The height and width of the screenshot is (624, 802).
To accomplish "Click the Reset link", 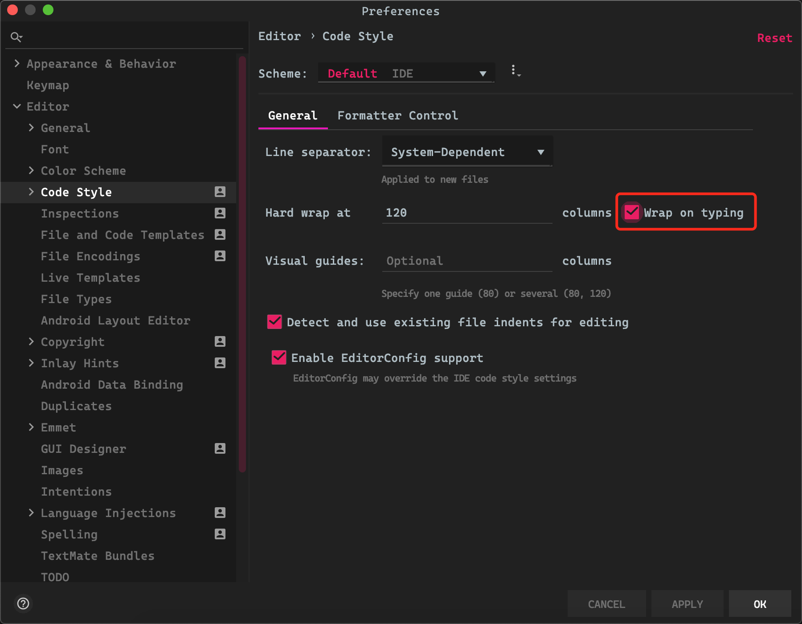I will click(774, 38).
